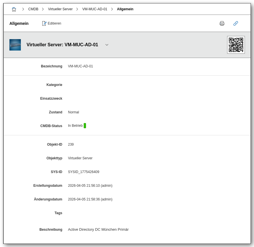
Task: Click the virtual server thumbnail image
Action: 15,45
